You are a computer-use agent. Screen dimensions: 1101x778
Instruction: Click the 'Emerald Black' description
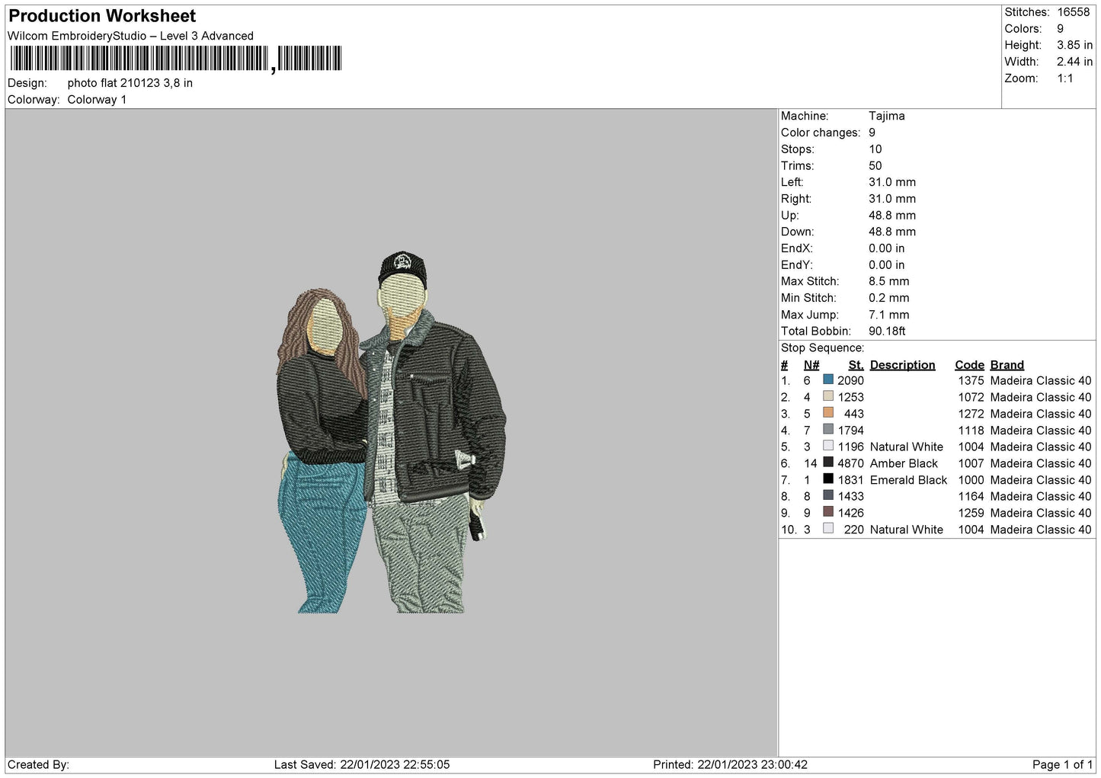coord(908,480)
